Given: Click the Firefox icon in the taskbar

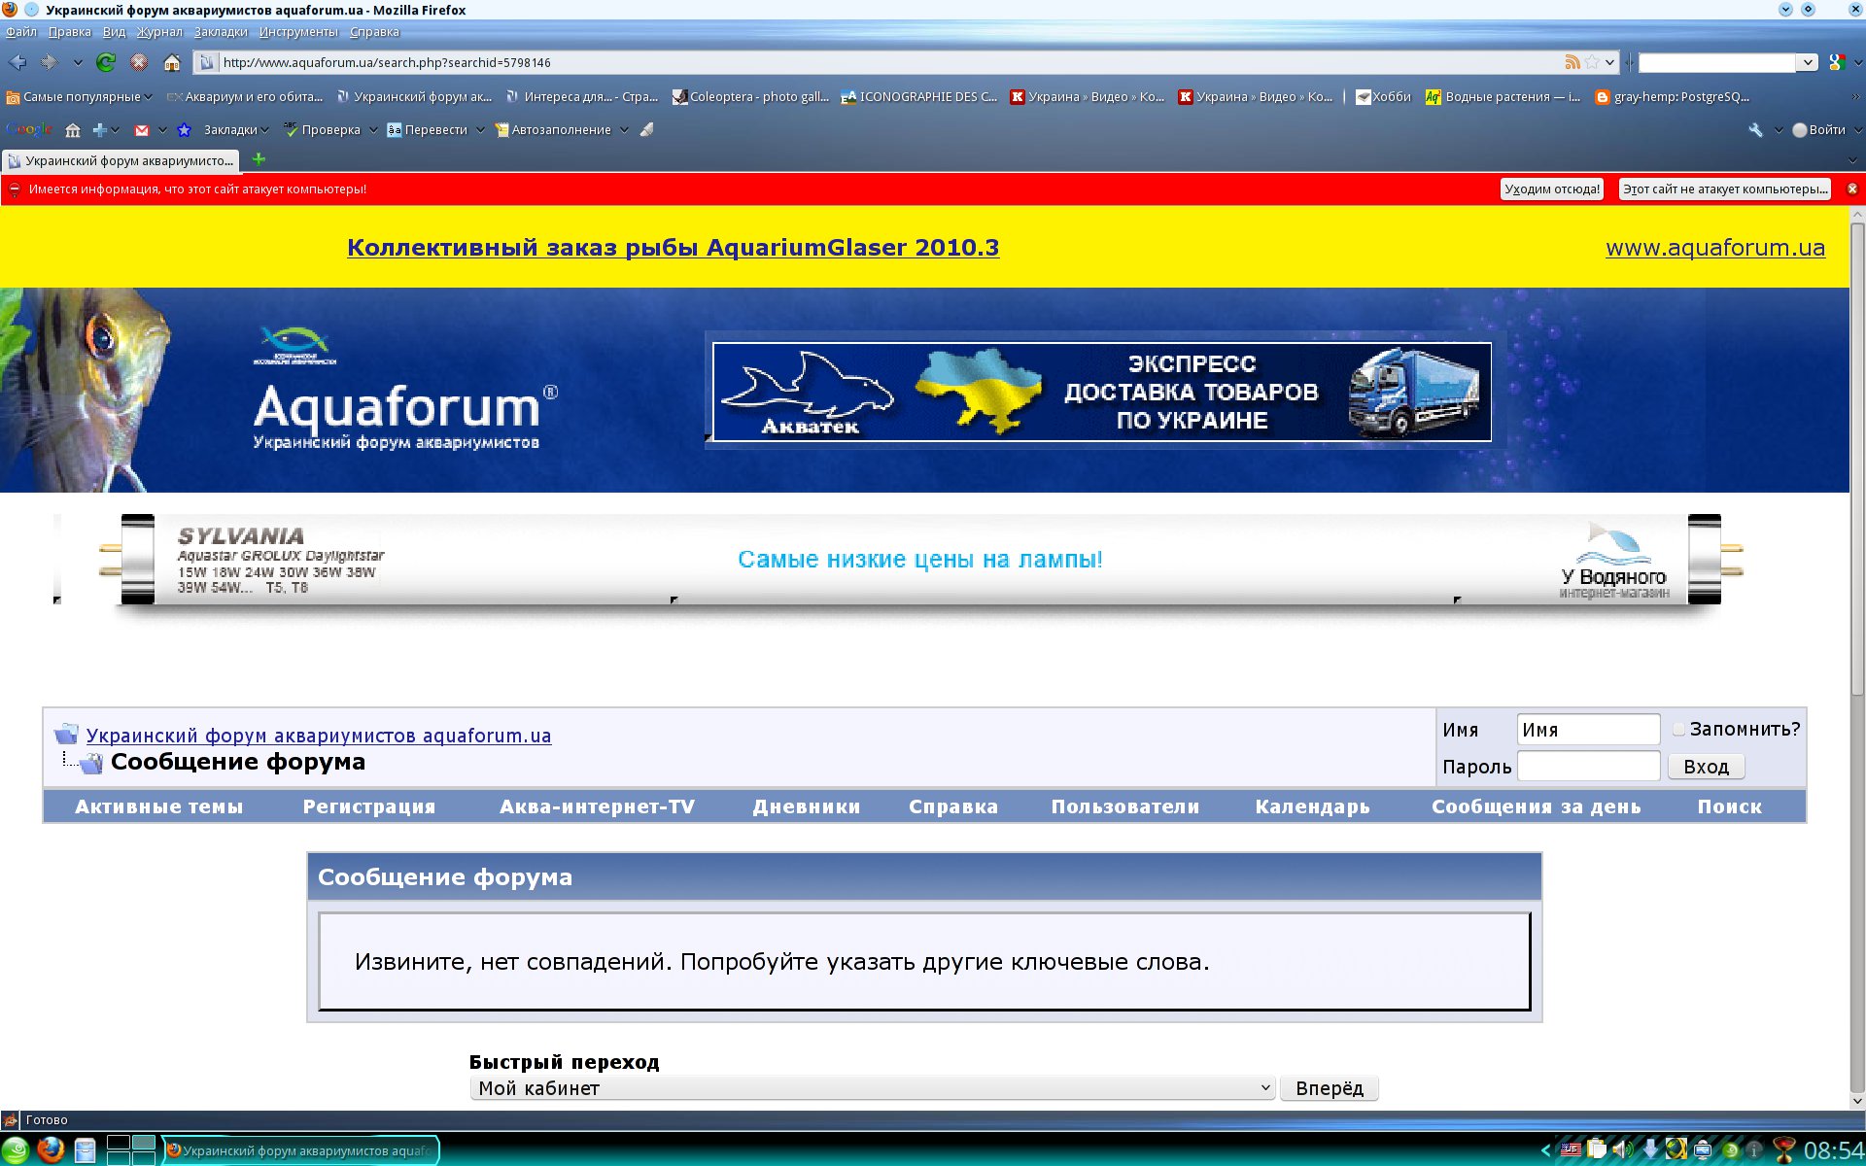Looking at the screenshot, I should (51, 1150).
